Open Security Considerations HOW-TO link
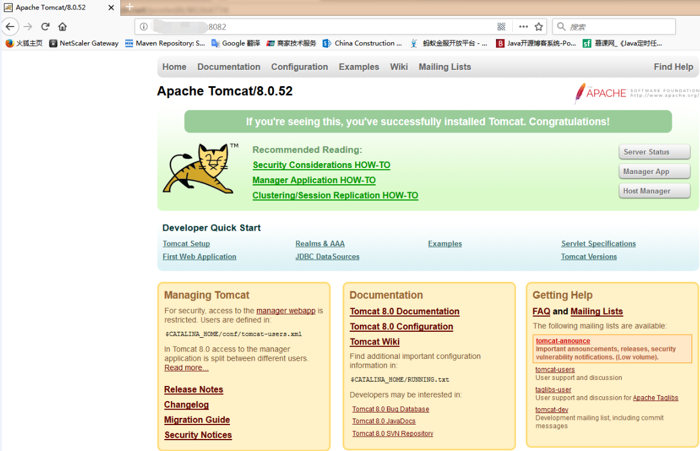The image size is (700, 451). point(321,165)
